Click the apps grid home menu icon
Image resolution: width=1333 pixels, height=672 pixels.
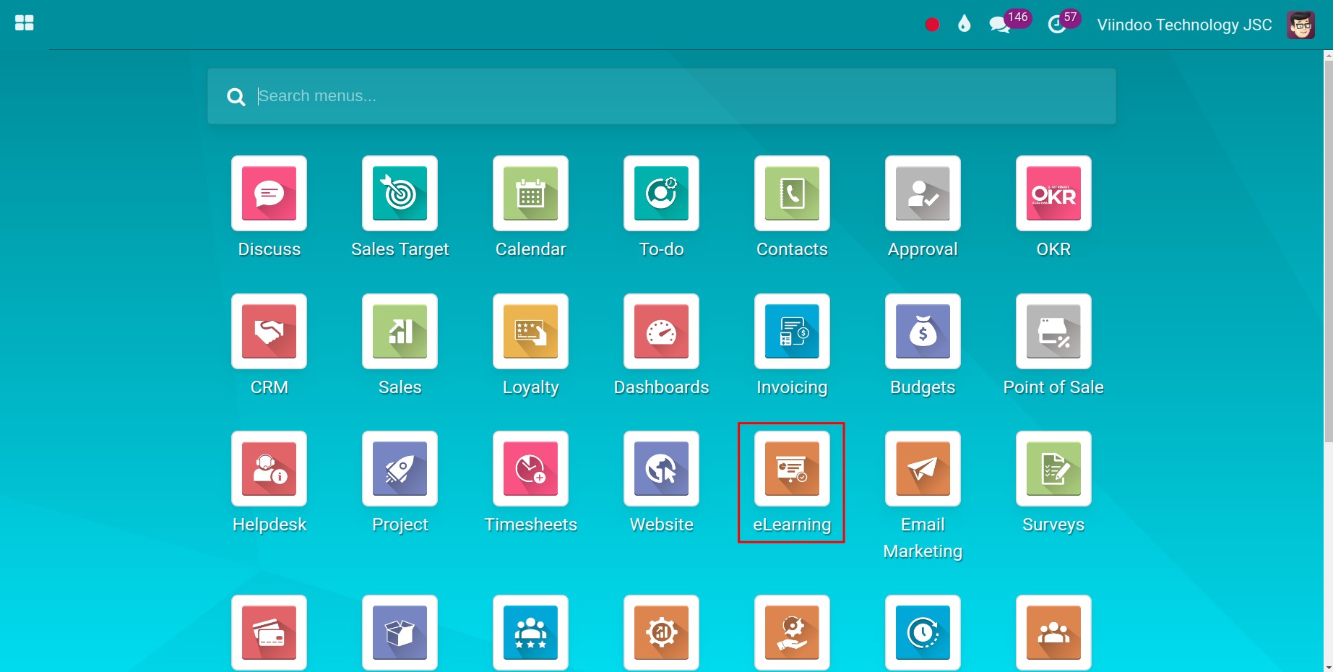25,23
